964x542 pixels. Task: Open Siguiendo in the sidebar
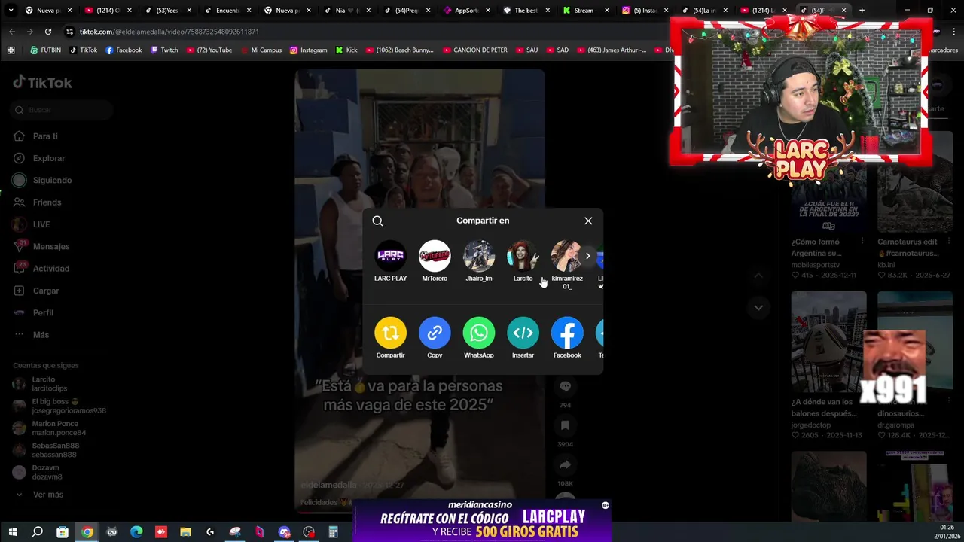pyautogui.click(x=52, y=181)
